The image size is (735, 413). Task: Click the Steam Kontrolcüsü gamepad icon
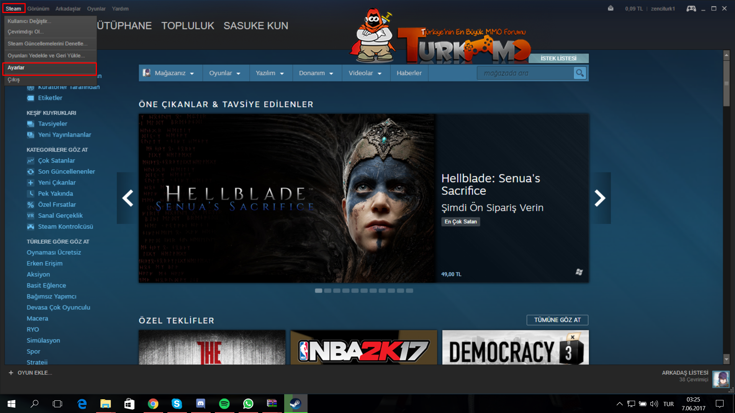click(31, 227)
